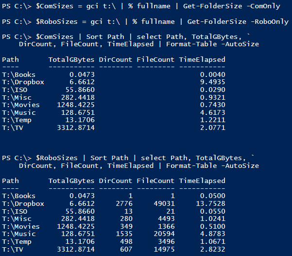Click the 49031 FileCount value

tap(163, 203)
